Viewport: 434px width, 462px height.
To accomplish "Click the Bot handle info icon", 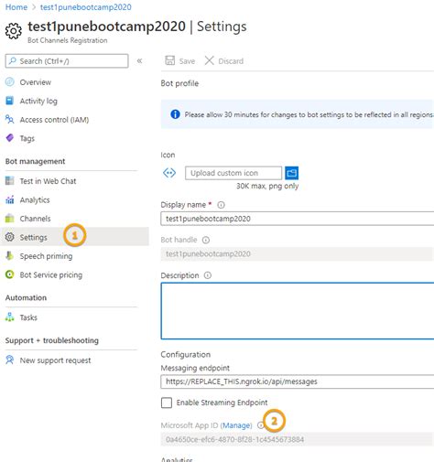I will 206,240.
